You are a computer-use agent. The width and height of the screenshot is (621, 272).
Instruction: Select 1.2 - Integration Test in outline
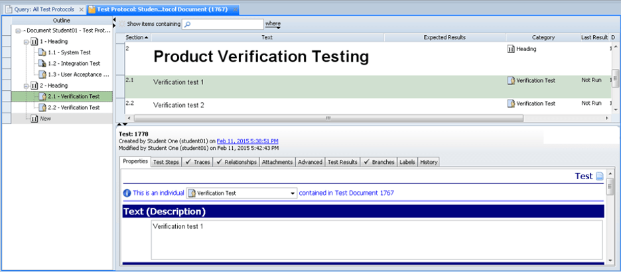[x=74, y=63]
